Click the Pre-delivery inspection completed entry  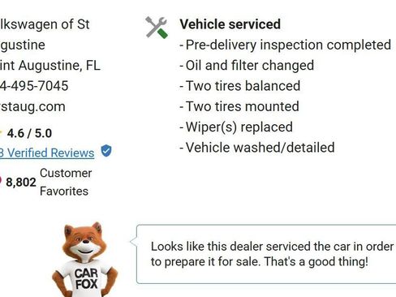point(286,45)
